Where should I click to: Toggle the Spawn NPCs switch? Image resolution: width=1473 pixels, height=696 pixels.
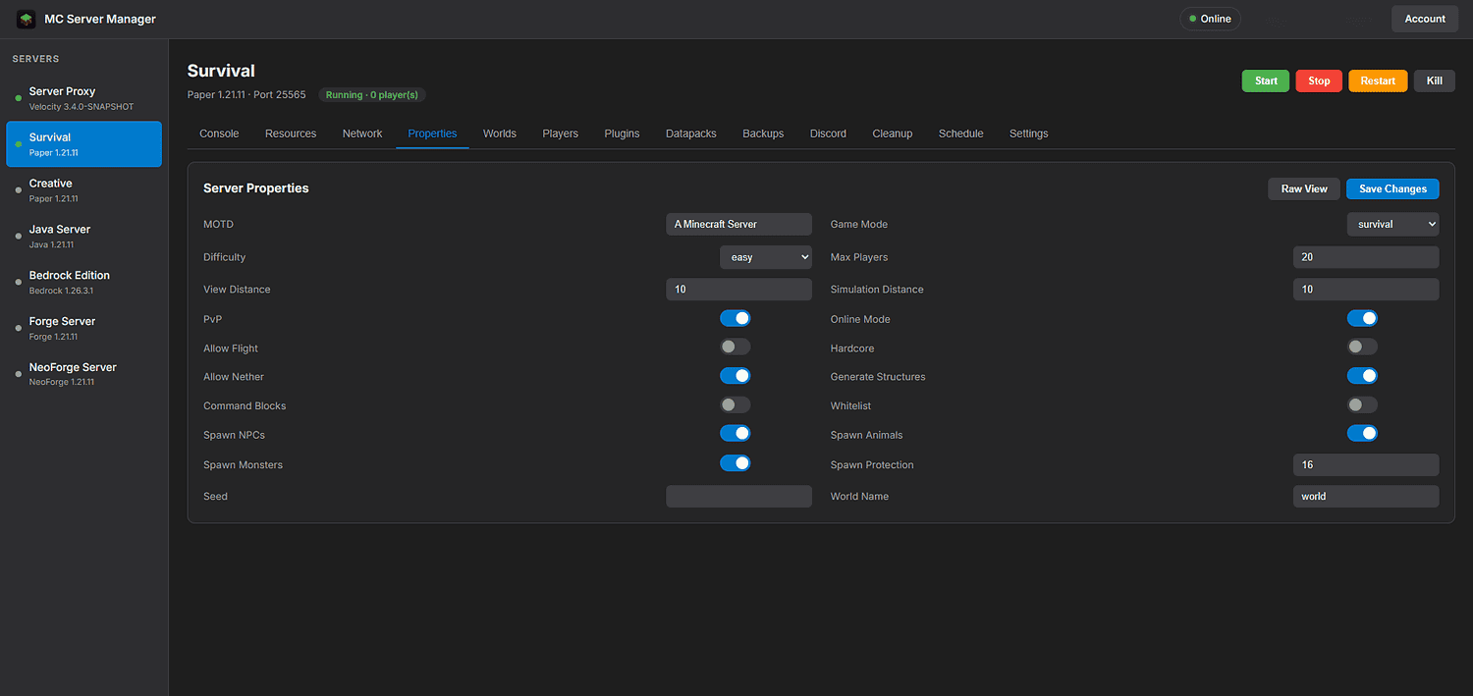tap(735, 434)
